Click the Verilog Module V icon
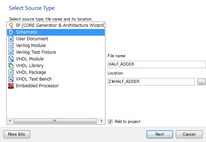 point(11,46)
